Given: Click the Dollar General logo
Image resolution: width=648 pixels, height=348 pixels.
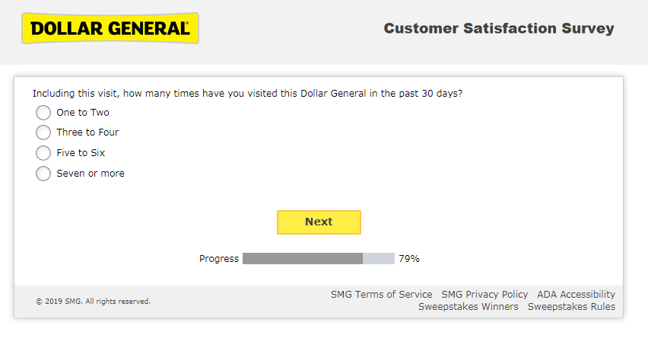Looking at the screenshot, I should point(110,28).
